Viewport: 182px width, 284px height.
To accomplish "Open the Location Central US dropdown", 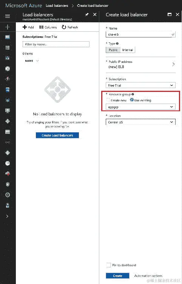I will 140,122.
